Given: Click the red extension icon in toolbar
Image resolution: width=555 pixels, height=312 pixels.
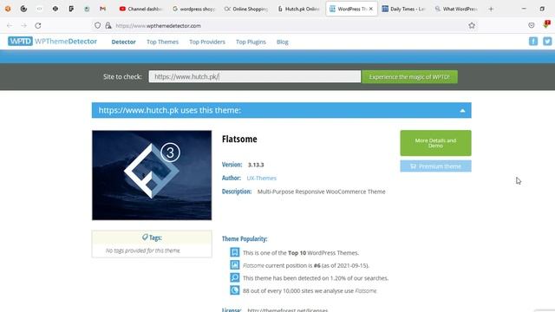Looking at the screenshot, I should pos(546,24).
